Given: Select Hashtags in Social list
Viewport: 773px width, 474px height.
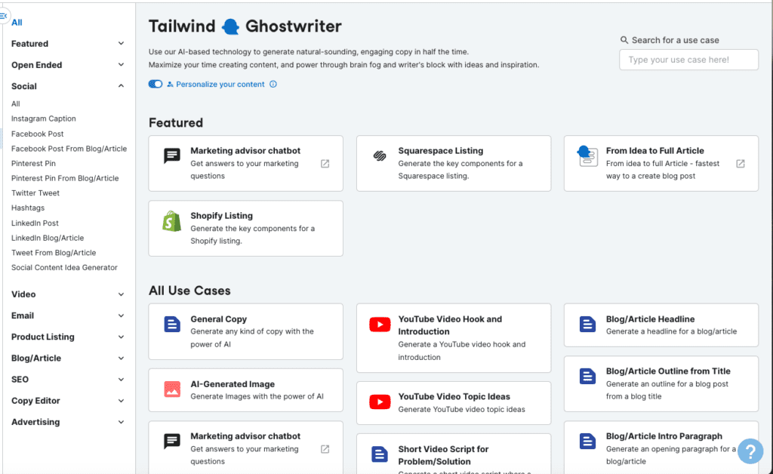Looking at the screenshot, I should [28, 208].
